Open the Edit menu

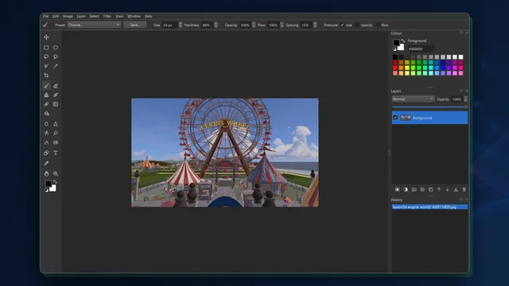click(x=56, y=16)
